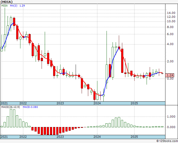178x143 pixels.
Task: Open the 12Stocks.com watermark link
Action: click(x=166, y=141)
